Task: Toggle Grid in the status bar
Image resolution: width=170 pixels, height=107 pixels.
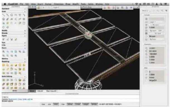Action: (x=49, y=104)
